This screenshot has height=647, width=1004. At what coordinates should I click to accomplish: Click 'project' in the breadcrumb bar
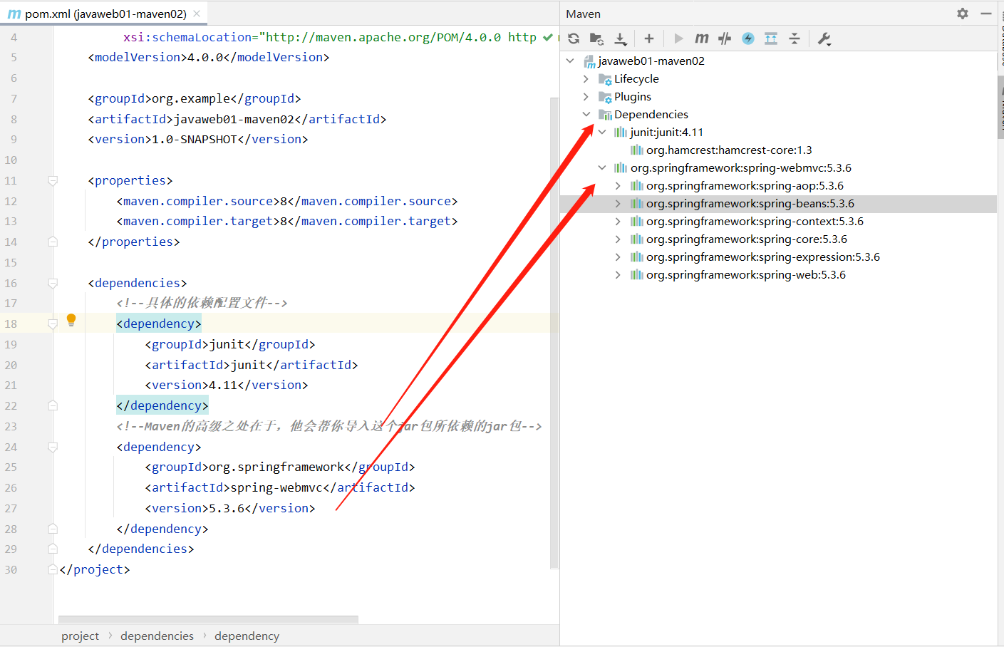80,636
